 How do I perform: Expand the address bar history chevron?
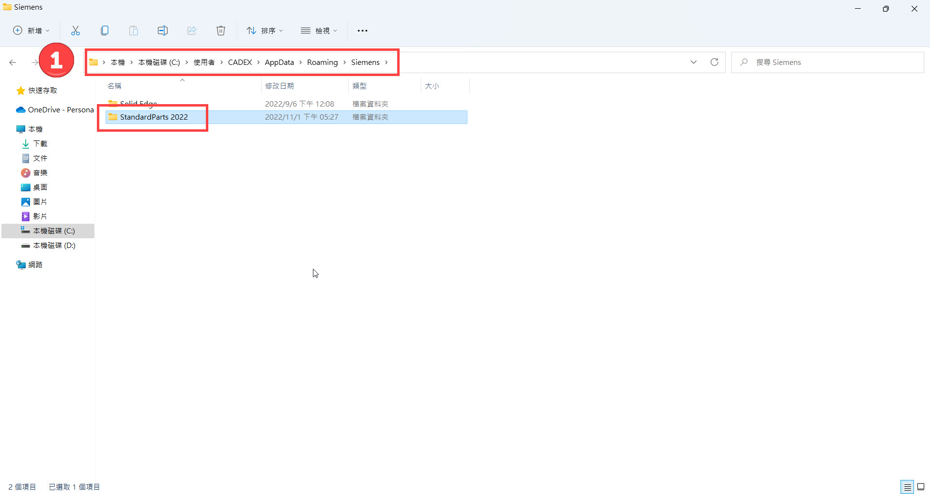(x=693, y=62)
